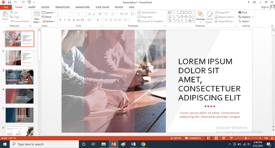275x148 pixels.
Task: Start Slide Show from status bar
Action: pos(231,138)
